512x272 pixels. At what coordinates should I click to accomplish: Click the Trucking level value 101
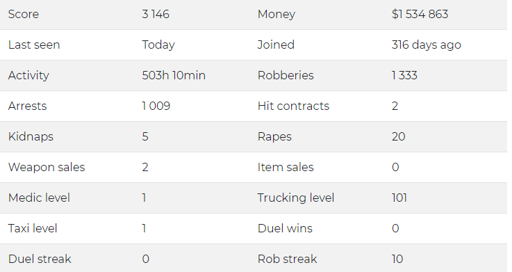pos(399,198)
